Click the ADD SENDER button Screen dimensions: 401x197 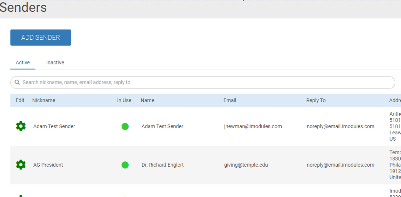[x=41, y=38]
